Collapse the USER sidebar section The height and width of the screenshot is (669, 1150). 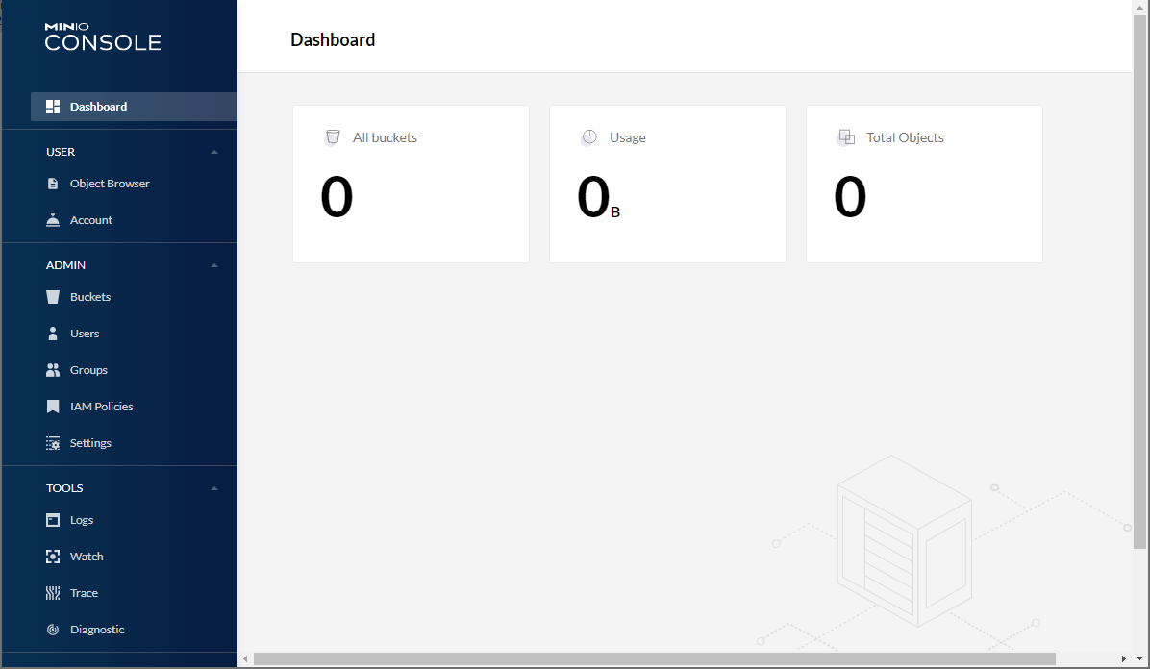214,152
